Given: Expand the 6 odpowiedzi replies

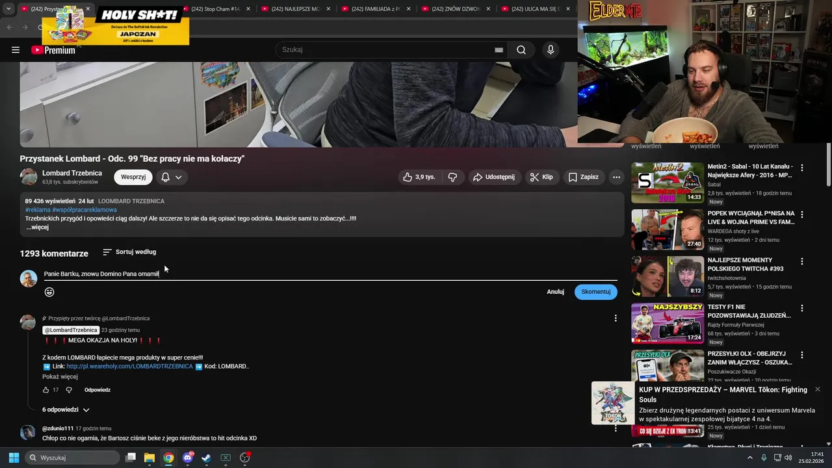Looking at the screenshot, I should pos(66,409).
